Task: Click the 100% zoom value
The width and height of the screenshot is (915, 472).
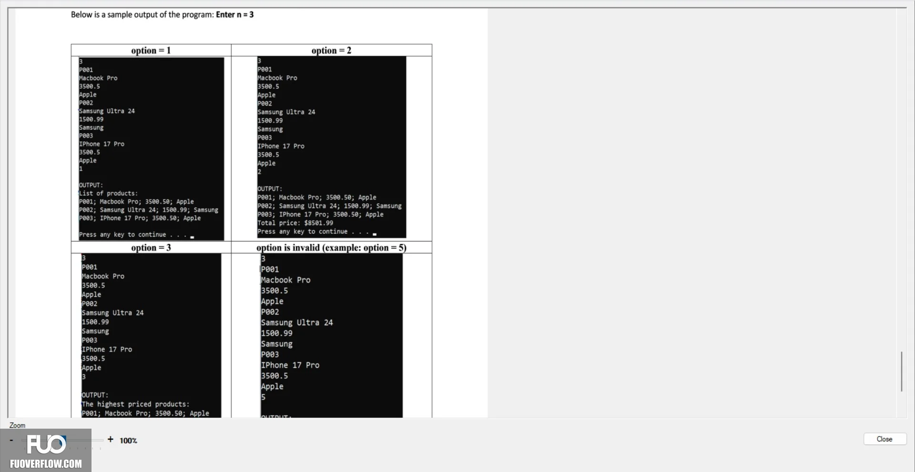Action: click(128, 441)
